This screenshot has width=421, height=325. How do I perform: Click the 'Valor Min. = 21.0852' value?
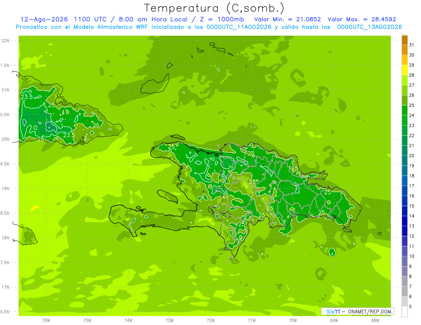pyautogui.click(x=288, y=19)
